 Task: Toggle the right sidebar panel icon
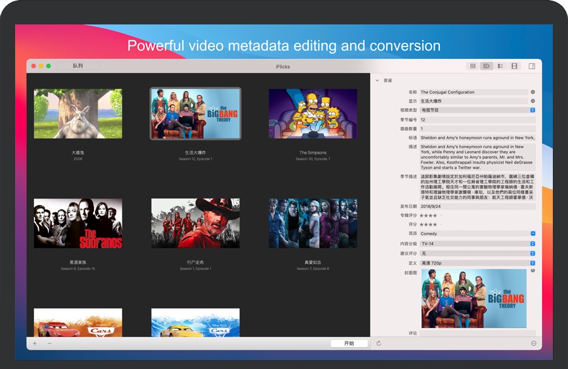[532, 66]
